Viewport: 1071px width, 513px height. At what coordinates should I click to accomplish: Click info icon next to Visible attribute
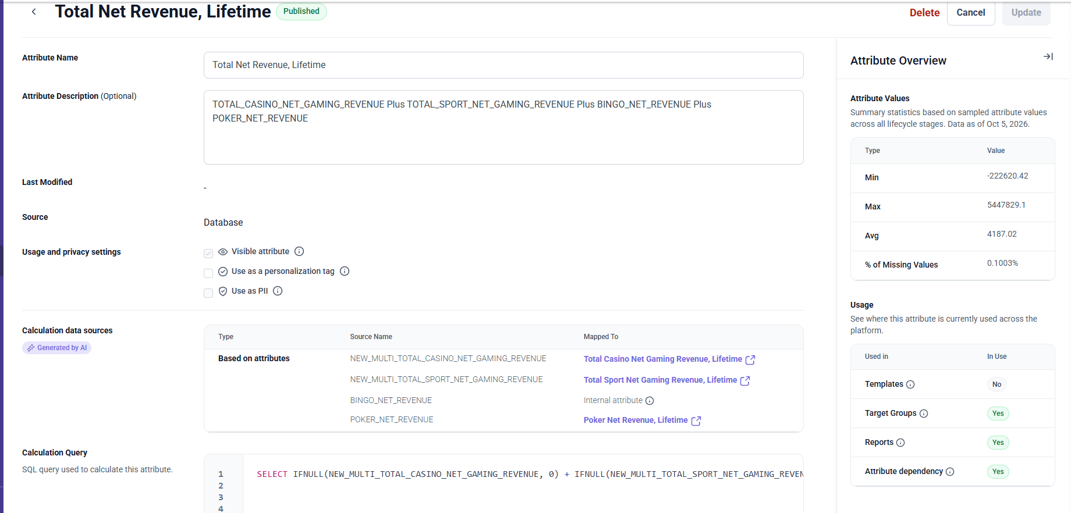tap(299, 251)
